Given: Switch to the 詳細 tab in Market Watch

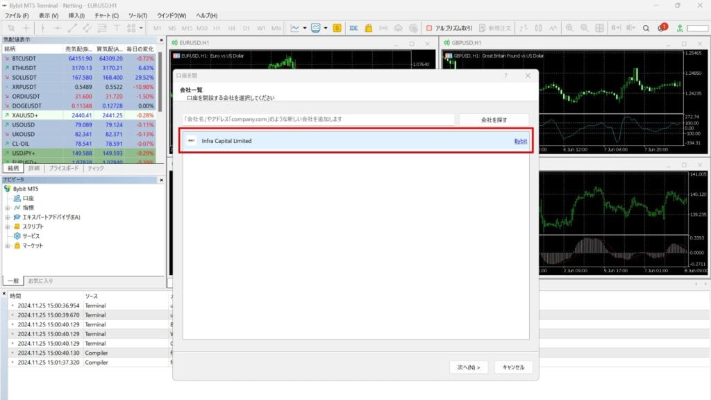Looking at the screenshot, I should tap(34, 168).
